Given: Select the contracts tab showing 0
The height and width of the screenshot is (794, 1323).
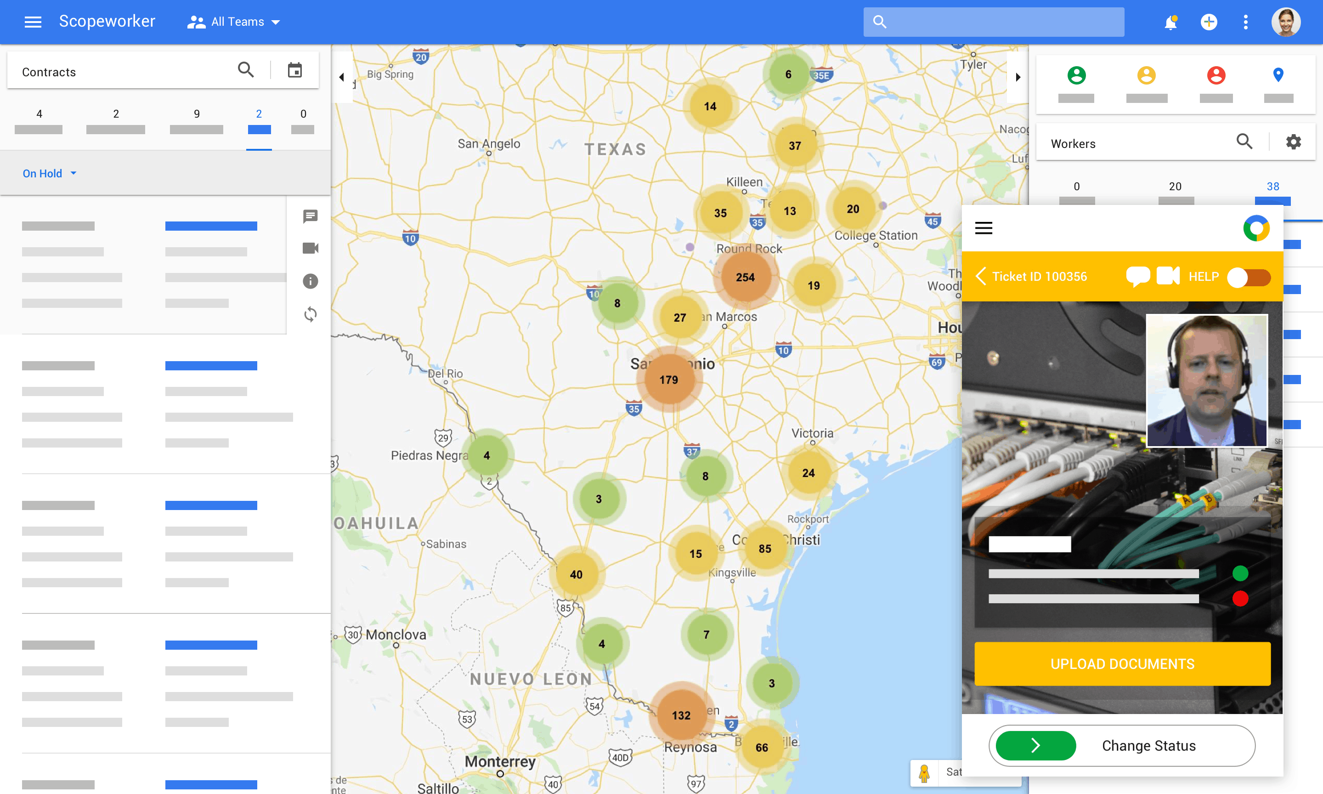Looking at the screenshot, I should pyautogui.click(x=303, y=121).
